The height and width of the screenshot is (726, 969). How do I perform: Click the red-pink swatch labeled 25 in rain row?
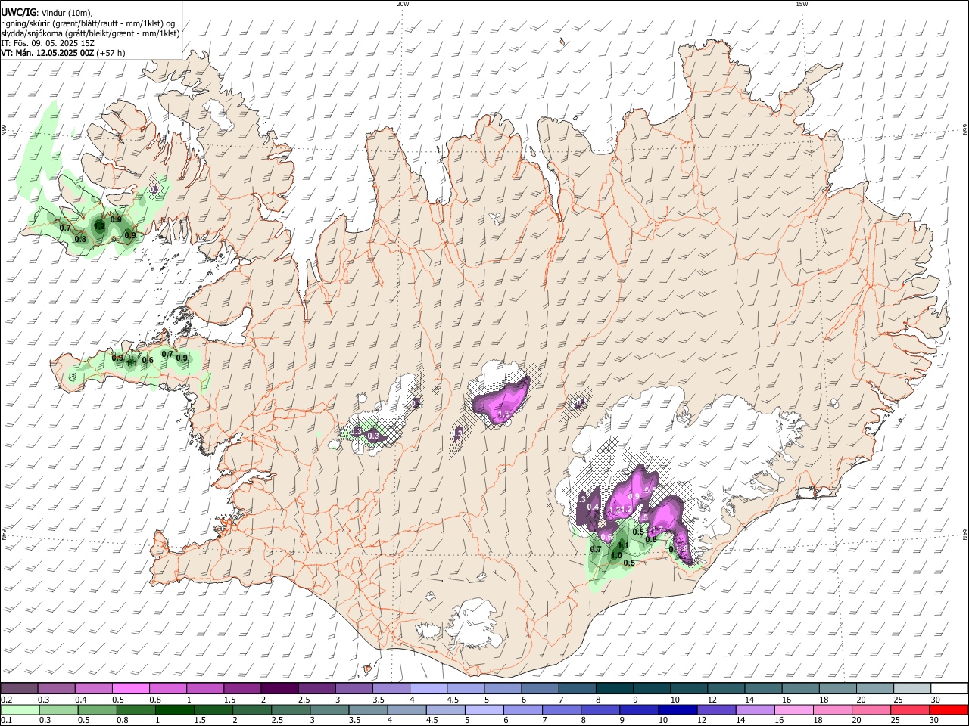pos(911,709)
